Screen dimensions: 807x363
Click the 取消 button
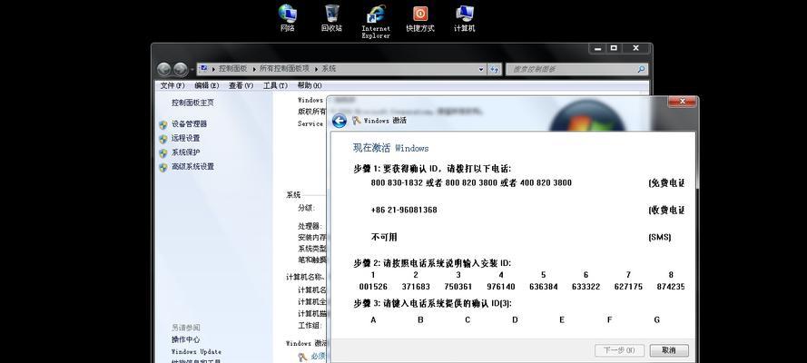pyautogui.click(x=668, y=350)
